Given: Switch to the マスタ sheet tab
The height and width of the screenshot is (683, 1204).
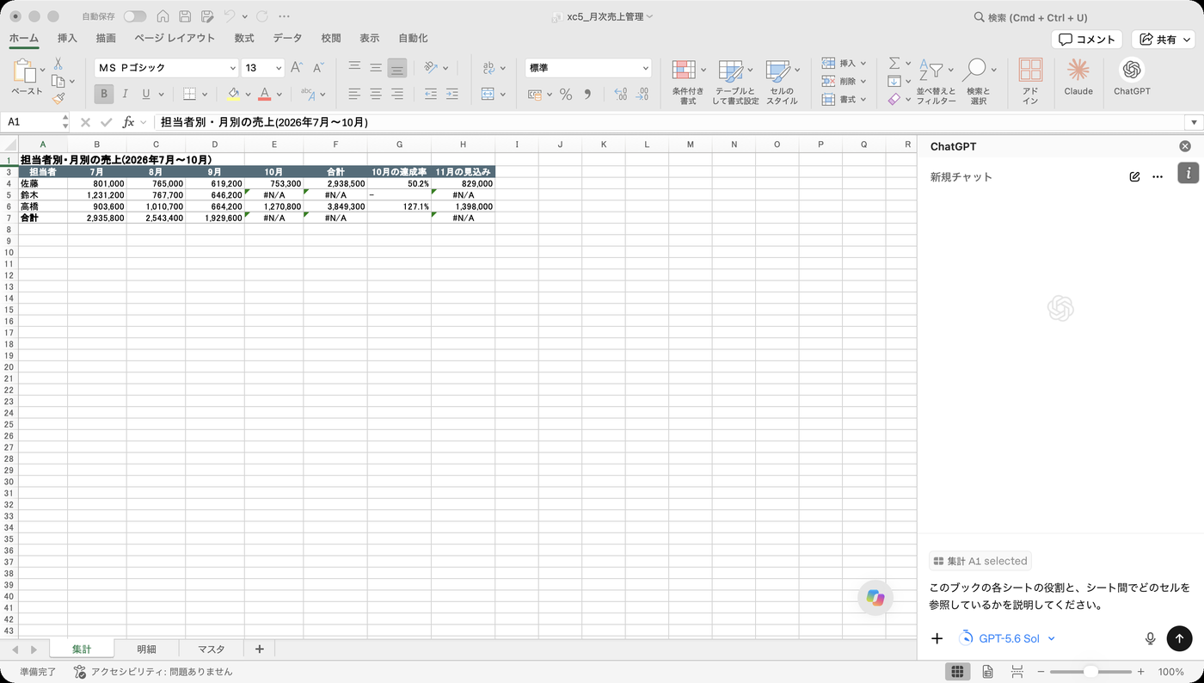Looking at the screenshot, I should pos(211,649).
